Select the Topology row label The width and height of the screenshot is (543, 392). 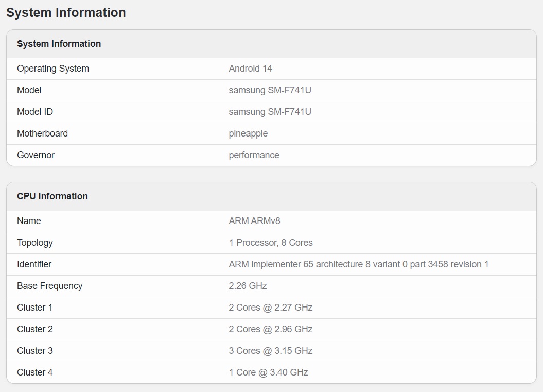[x=35, y=243]
